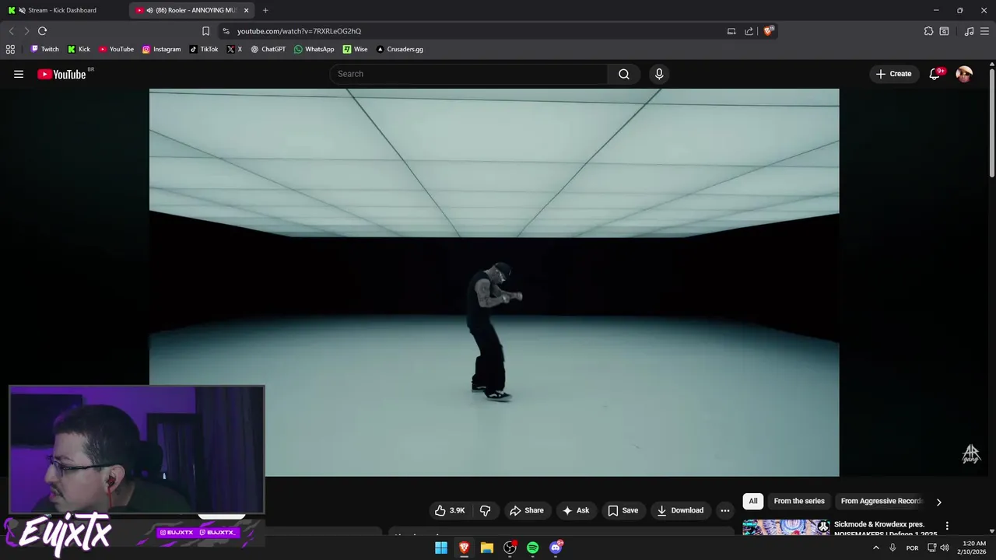Open the Kick bookmark
Screen dimensions: 996x560
[79, 49]
